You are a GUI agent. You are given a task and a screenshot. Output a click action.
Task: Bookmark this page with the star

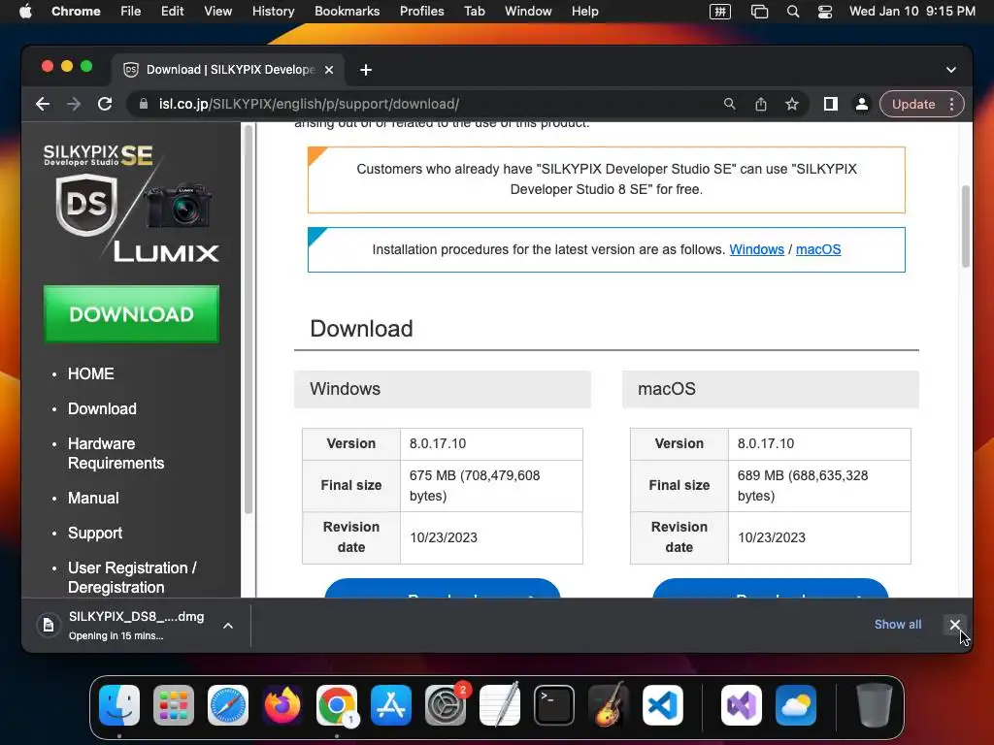(792, 104)
